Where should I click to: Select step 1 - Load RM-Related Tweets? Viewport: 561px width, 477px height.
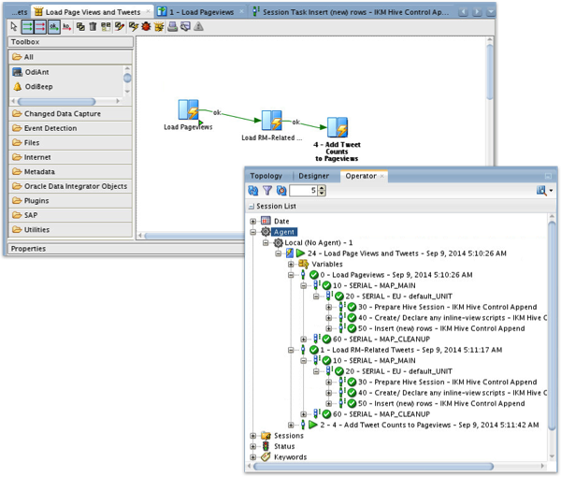click(411, 350)
